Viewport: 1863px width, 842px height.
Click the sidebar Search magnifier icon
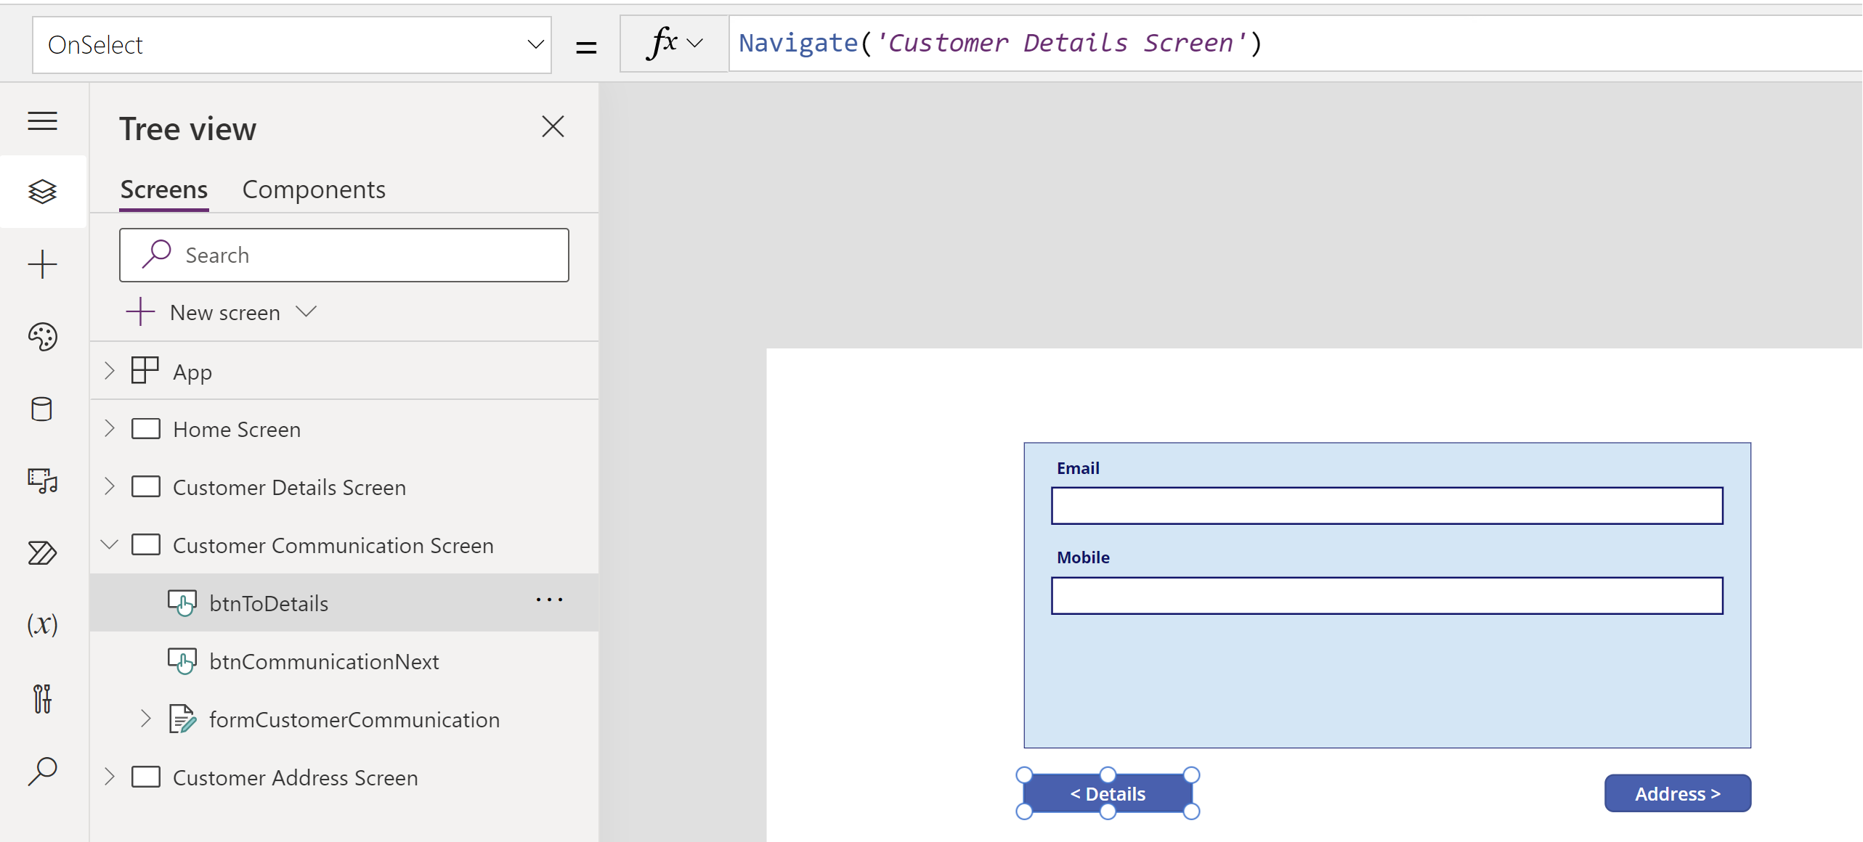(42, 771)
